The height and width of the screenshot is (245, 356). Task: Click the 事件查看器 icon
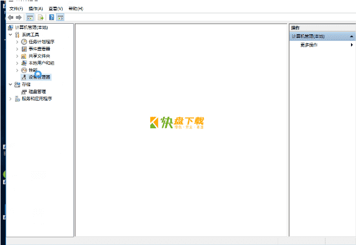24,49
